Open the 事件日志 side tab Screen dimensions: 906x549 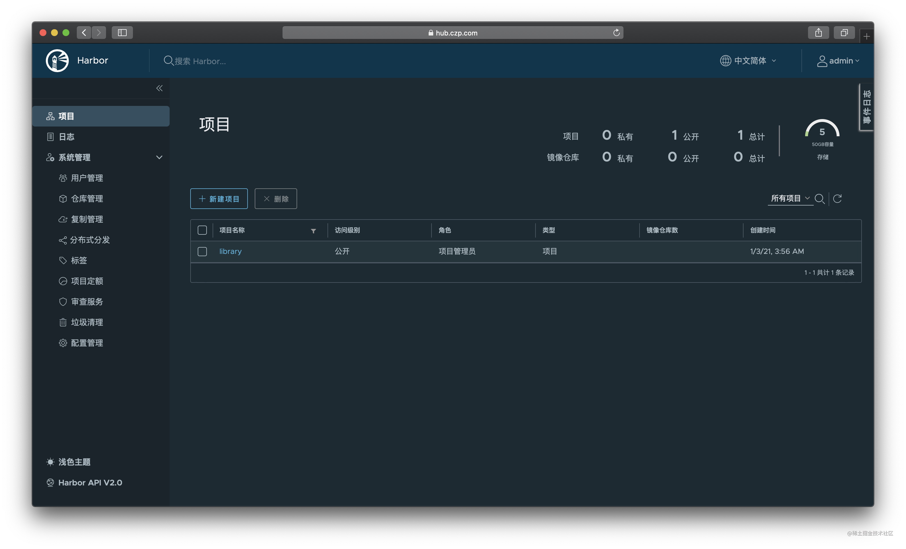(x=866, y=107)
